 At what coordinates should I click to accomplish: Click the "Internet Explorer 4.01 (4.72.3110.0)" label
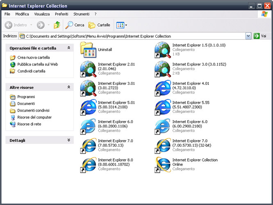coord(191,86)
